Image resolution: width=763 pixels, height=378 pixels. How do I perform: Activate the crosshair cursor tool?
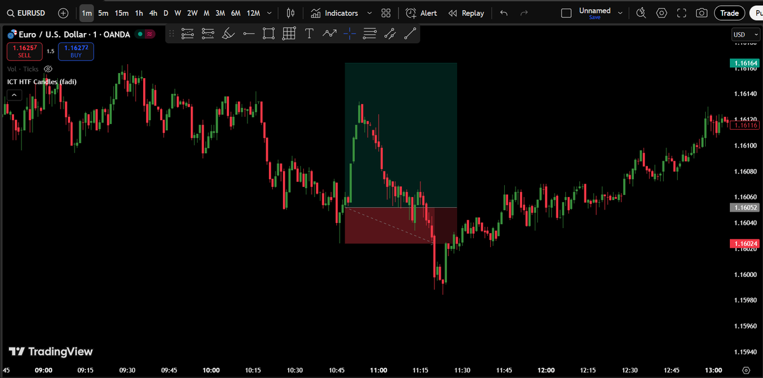coord(349,33)
